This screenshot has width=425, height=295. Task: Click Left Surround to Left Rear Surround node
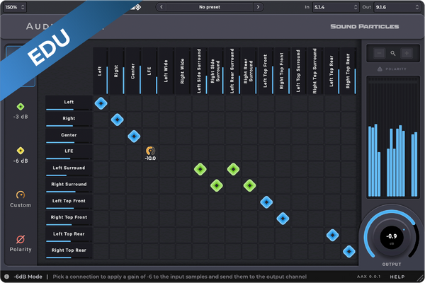pos(233,169)
